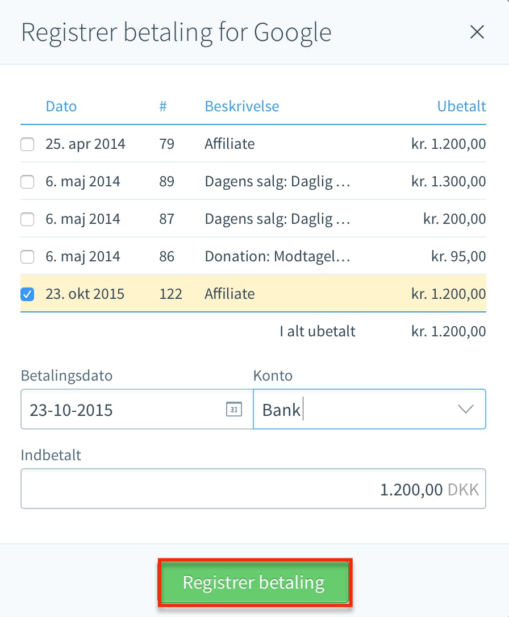
Task: Click the green Registrer betaling button
Action: click(254, 583)
